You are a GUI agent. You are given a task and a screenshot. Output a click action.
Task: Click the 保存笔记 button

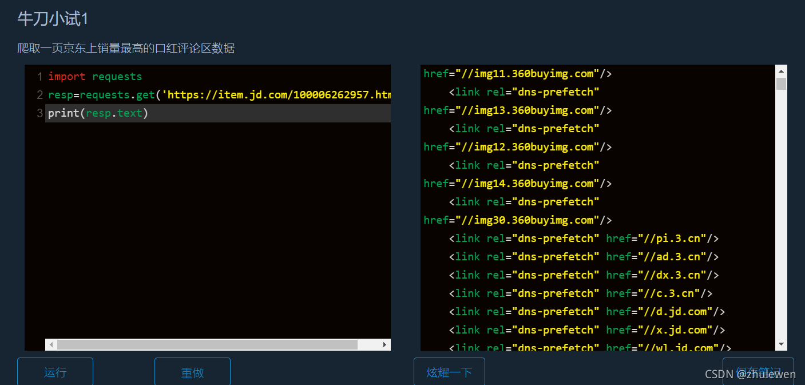(x=758, y=372)
